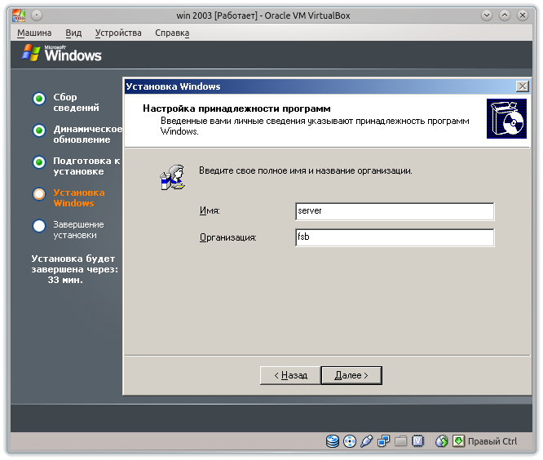The height and width of the screenshot is (460, 543).
Task: Click the Настройка принадлежности программ heading
Action: click(236, 108)
